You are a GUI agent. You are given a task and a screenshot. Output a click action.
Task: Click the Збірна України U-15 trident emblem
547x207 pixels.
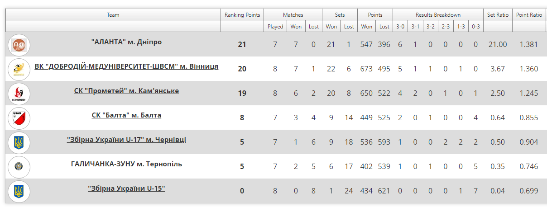(x=19, y=192)
